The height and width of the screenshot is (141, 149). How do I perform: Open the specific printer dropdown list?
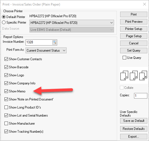click(72, 23)
